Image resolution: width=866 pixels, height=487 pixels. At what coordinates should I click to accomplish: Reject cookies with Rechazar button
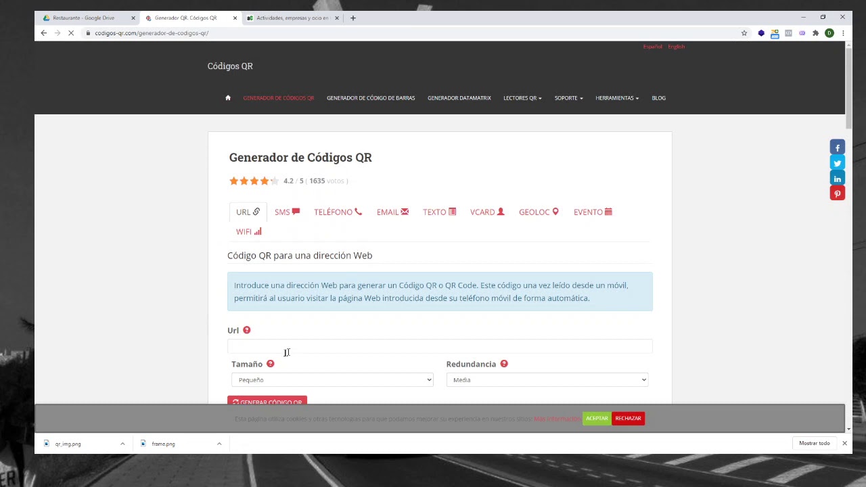(x=628, y=419)
